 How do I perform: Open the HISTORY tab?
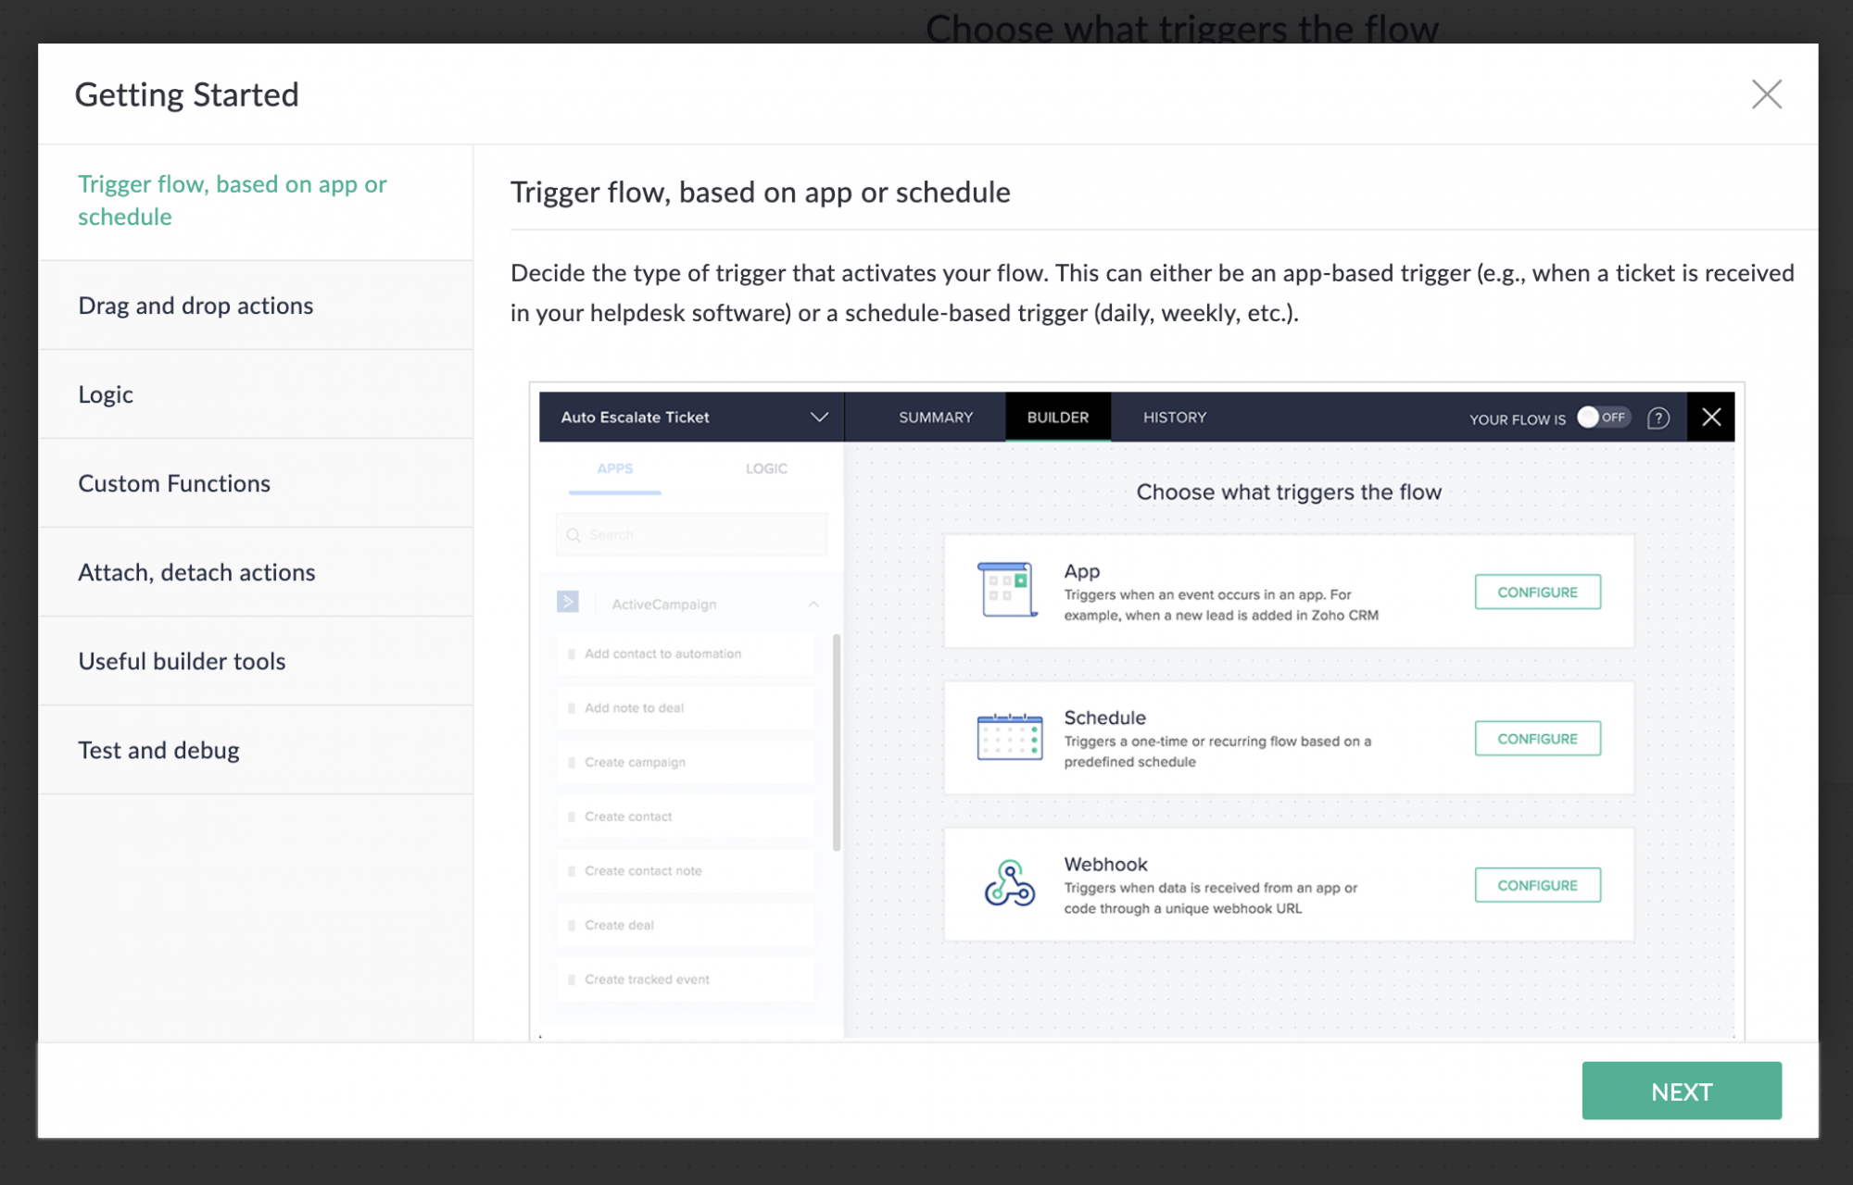tap(1175, 418)
